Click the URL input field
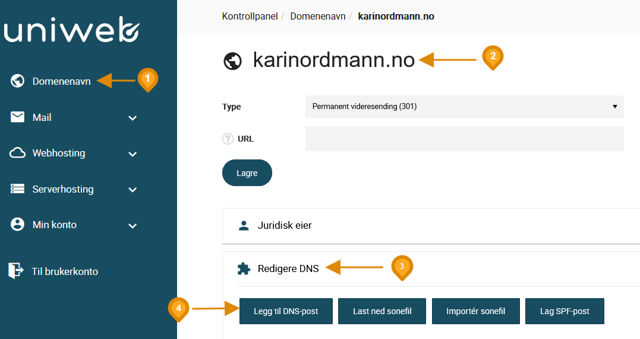 [x=465, y=139]
